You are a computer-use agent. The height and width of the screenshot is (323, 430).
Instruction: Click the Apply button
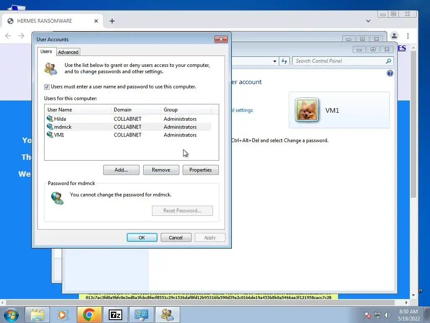coord(210,238)
